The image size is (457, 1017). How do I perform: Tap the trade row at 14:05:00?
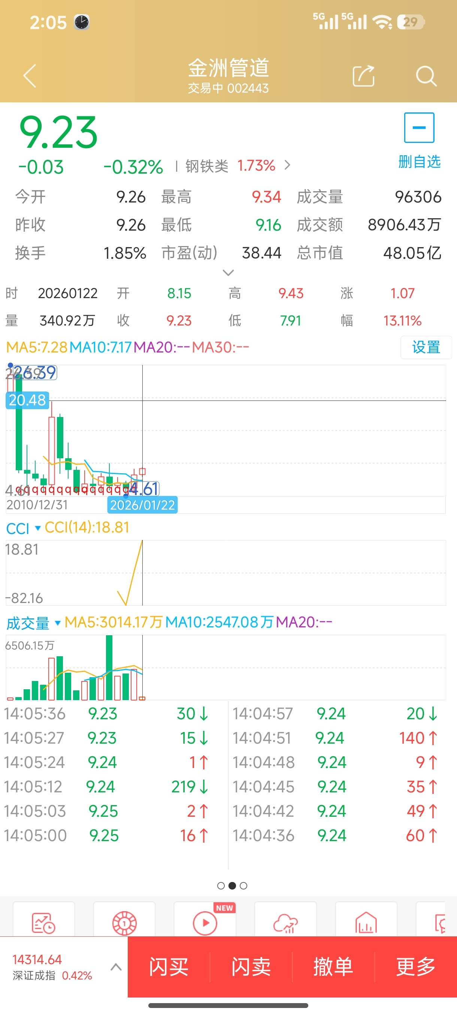coord(106,835)
